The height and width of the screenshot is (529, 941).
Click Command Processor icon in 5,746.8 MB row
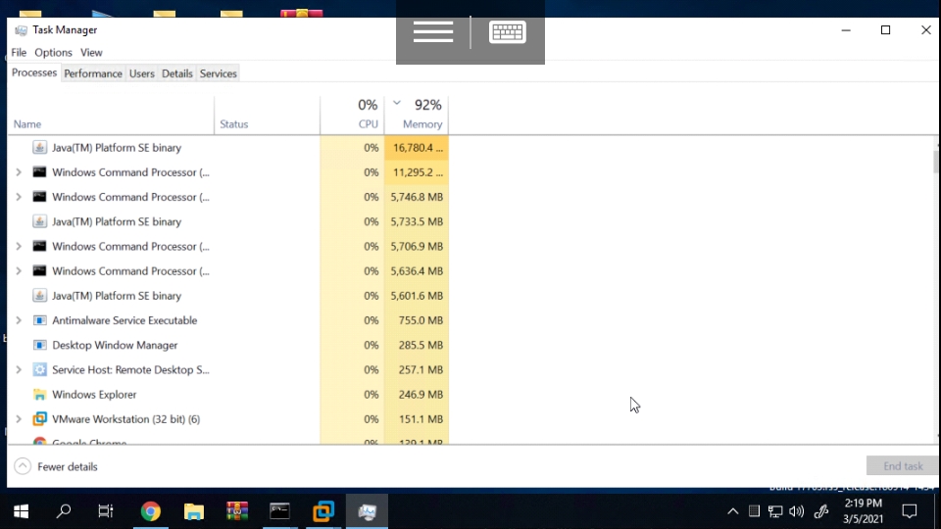(39, 197)
